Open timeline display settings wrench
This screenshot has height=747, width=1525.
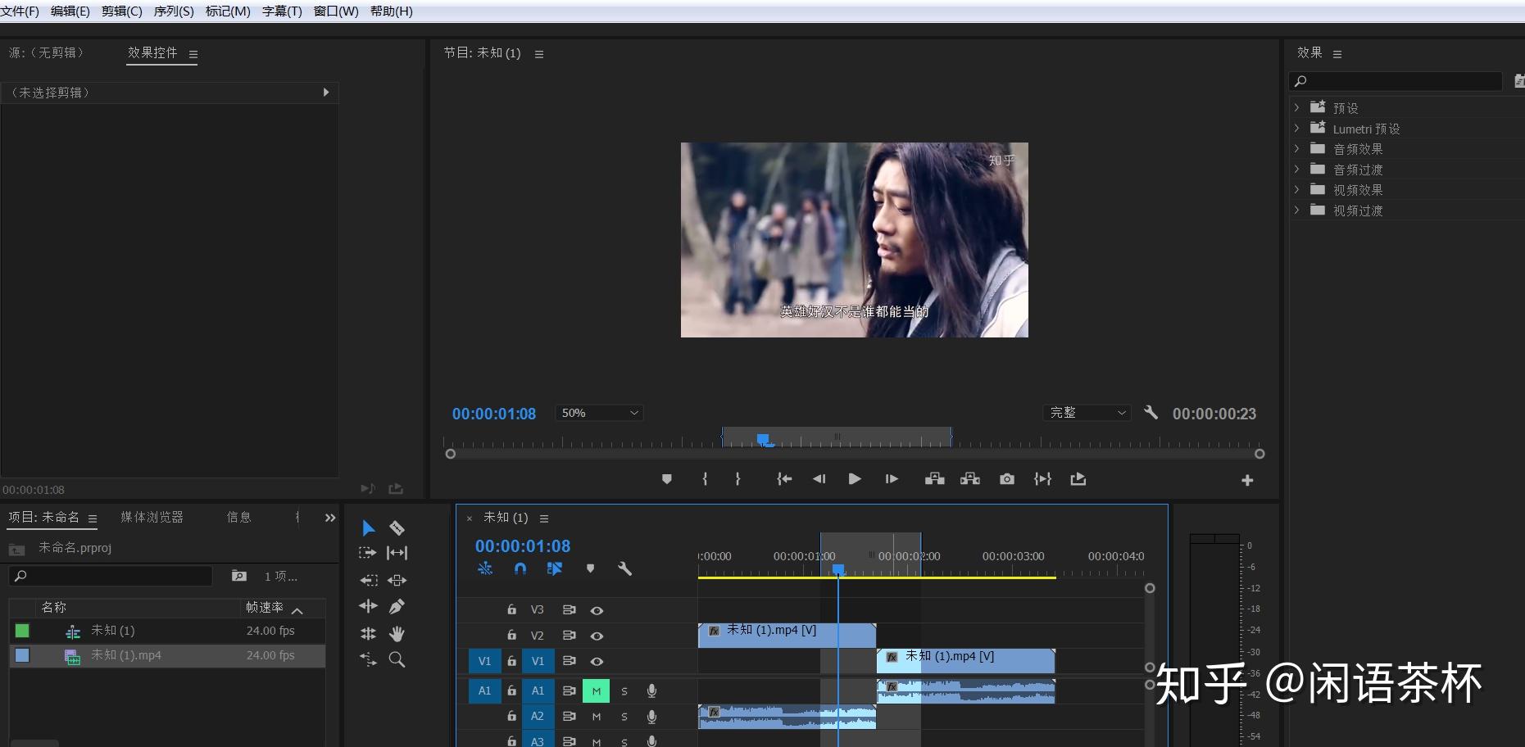point(624,568)
